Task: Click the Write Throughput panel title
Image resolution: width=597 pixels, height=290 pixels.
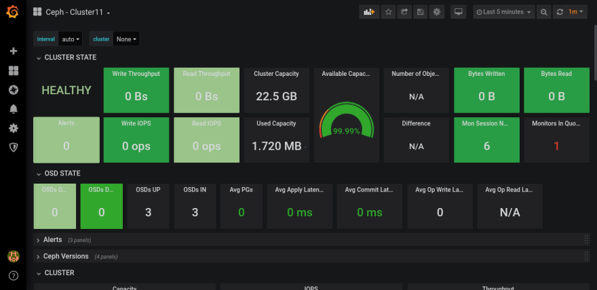Action: (x=136, y=74)
